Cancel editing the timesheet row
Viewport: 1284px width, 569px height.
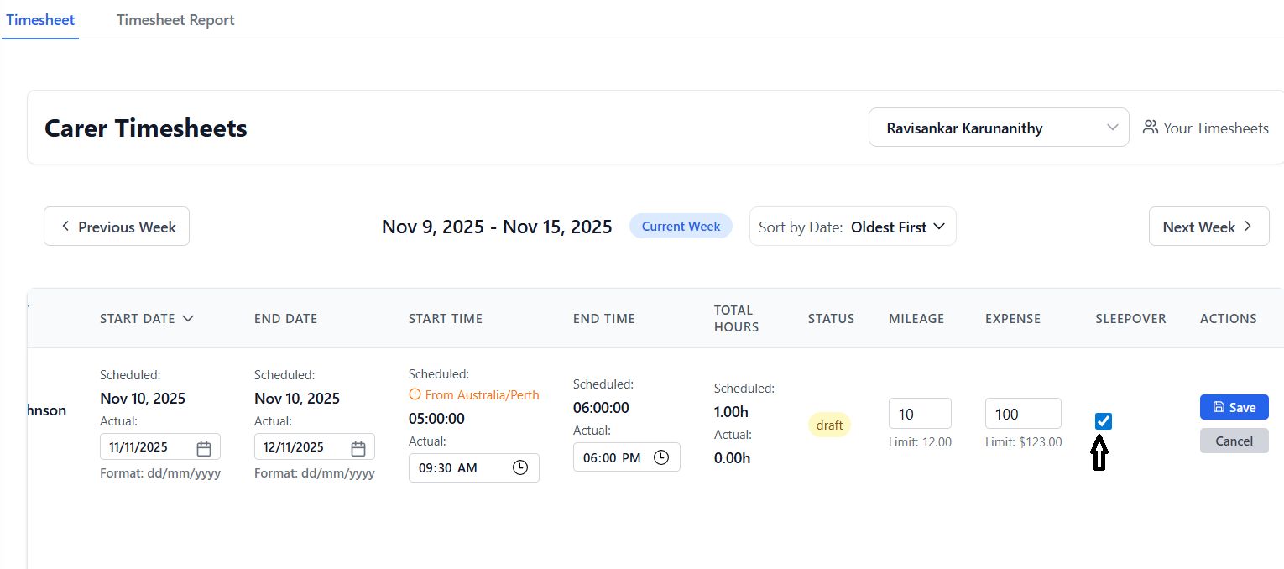[x=1234, y=441]
